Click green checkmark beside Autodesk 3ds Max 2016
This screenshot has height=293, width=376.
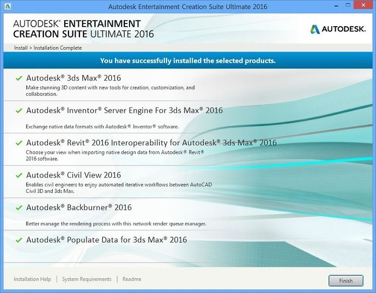19,78
